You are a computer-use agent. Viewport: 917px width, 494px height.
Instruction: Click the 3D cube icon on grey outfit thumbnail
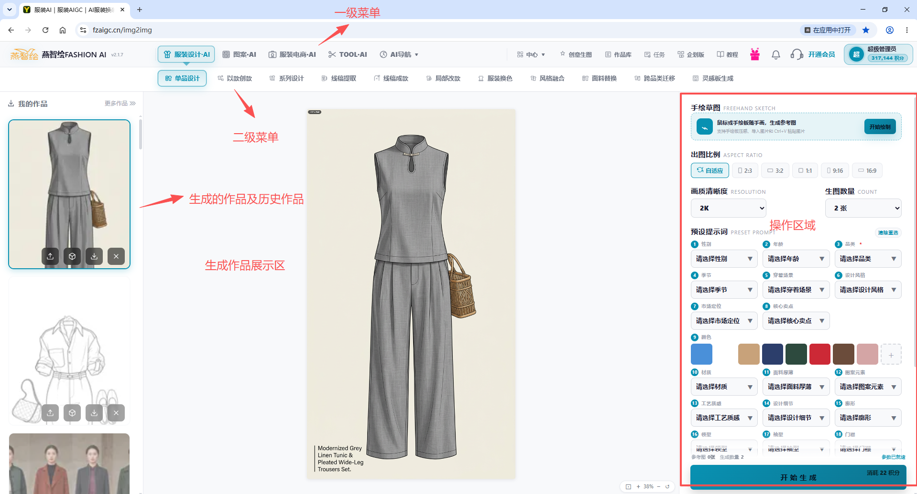pyautogui.click(x=72, y=256)
